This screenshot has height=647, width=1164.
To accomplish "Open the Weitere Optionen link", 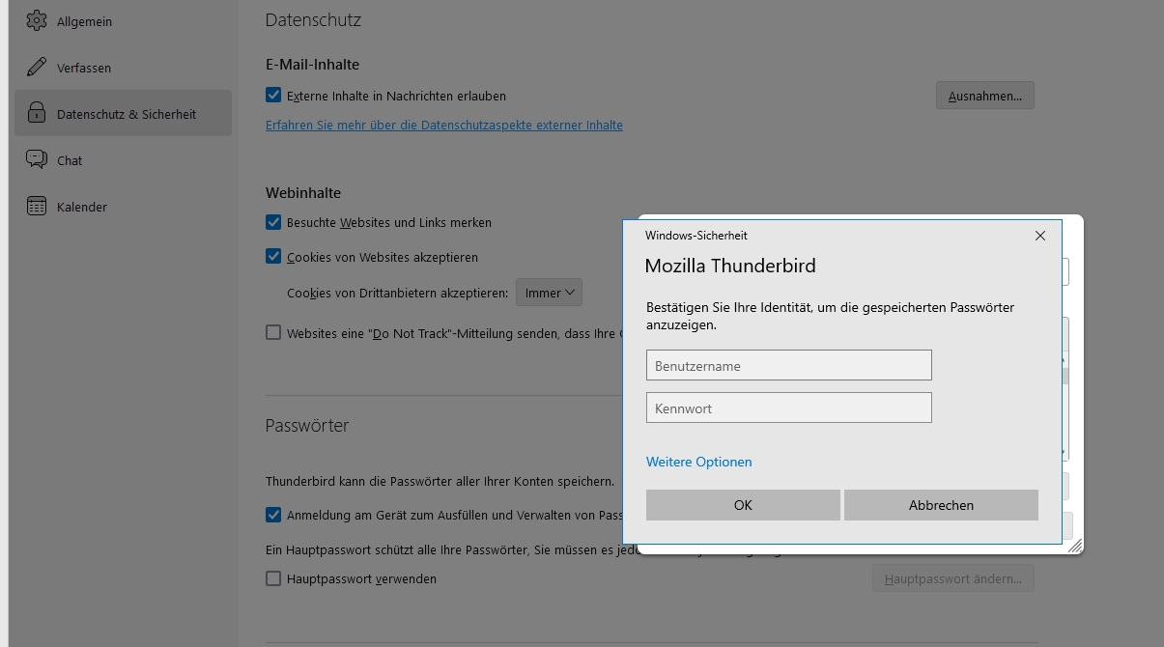I will coord(699,462).
